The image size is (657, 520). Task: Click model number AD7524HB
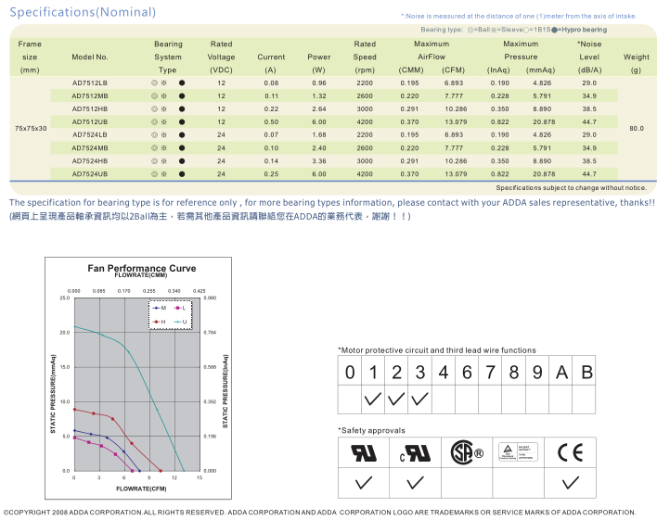pos(90,161)
